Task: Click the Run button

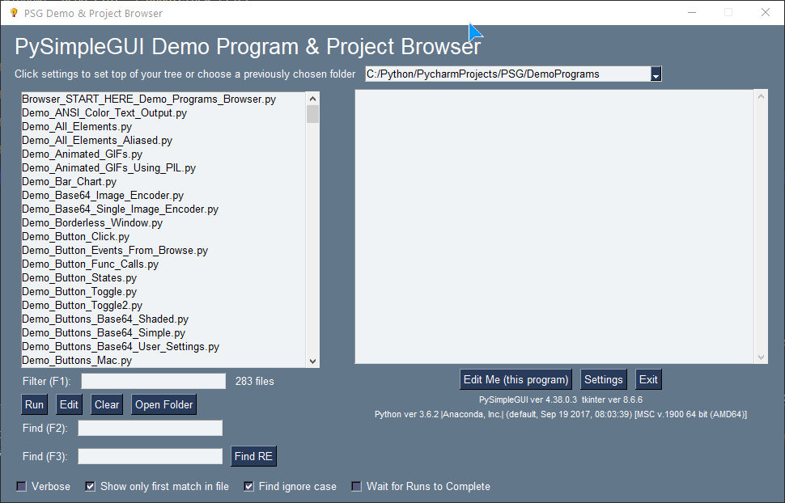Action: coord(33,404)
